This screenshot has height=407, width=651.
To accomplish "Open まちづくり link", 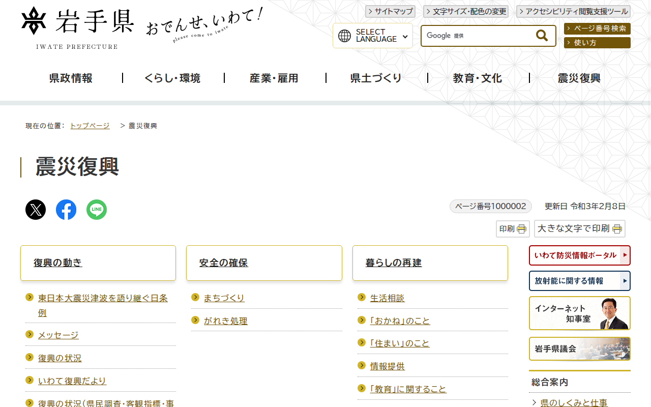I will pos(224,298).
